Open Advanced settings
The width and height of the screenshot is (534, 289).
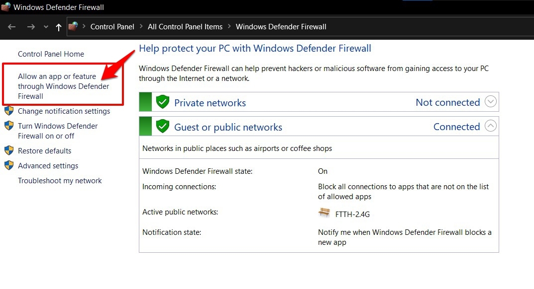click(48, 165)
